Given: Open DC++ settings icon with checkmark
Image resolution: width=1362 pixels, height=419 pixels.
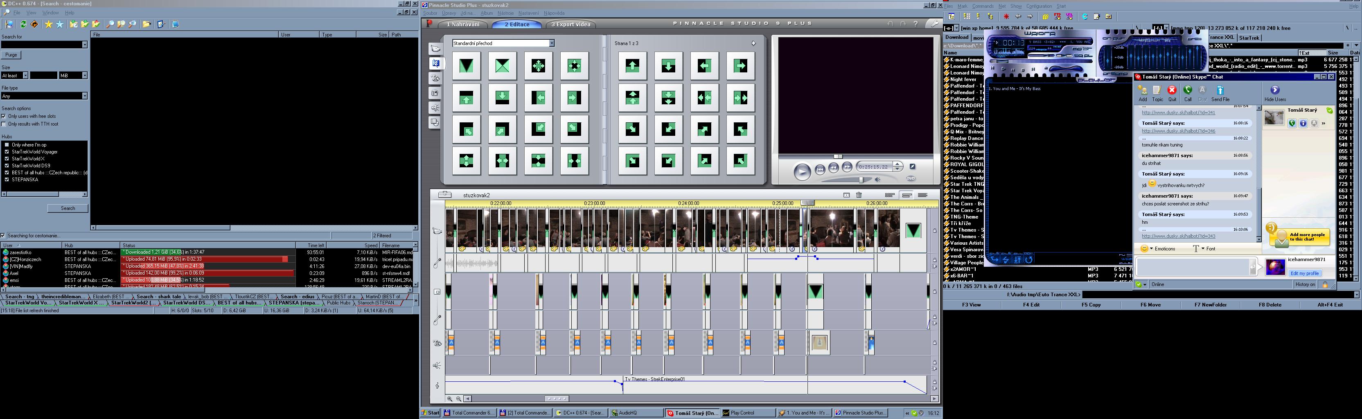Looking at the screenshot, I should (161, 24).
